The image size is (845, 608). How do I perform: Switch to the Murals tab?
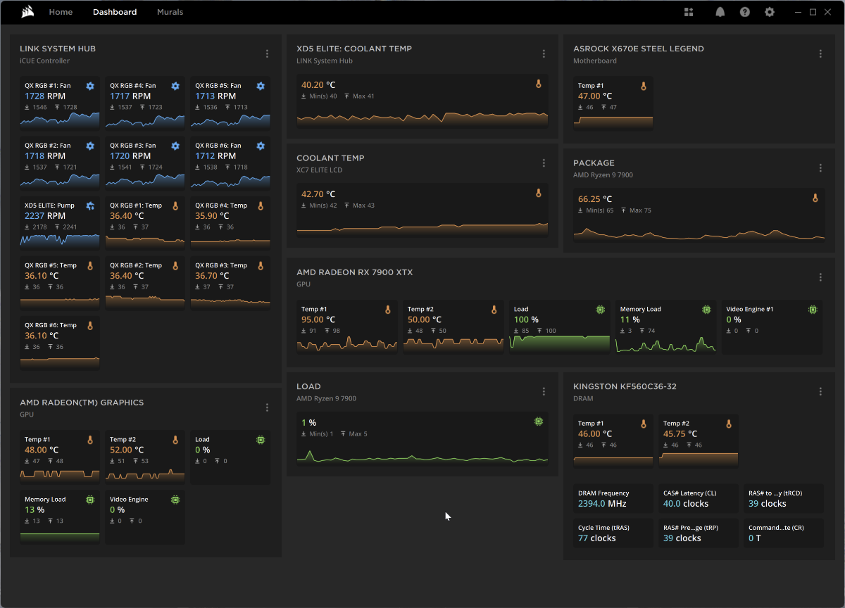click(x=170, y=12)
